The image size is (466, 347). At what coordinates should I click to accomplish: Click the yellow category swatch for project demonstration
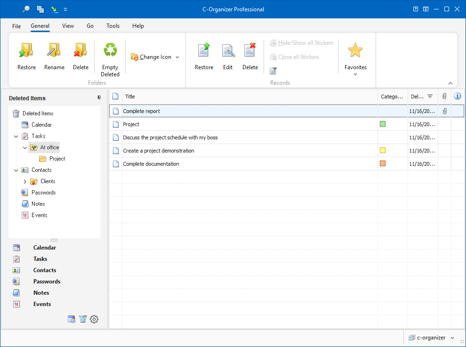(x=383, y=150)
